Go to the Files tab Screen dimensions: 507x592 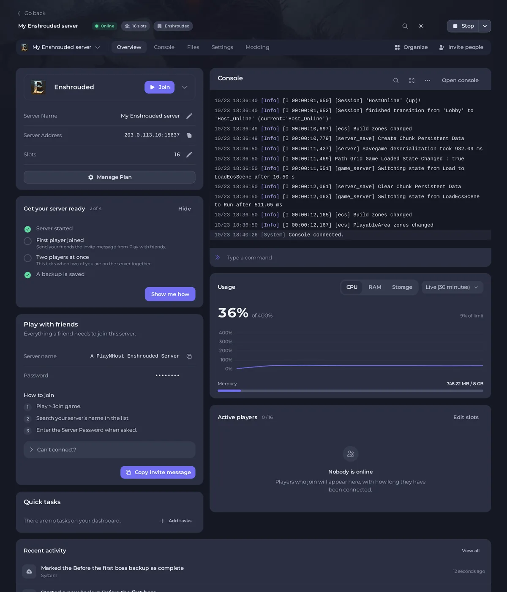193,47
